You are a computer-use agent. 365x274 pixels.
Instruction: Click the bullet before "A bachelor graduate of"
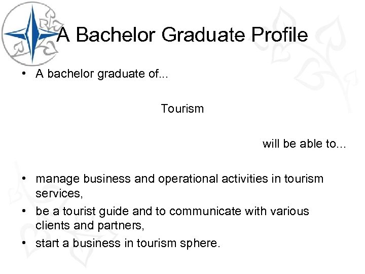[24, 74]
